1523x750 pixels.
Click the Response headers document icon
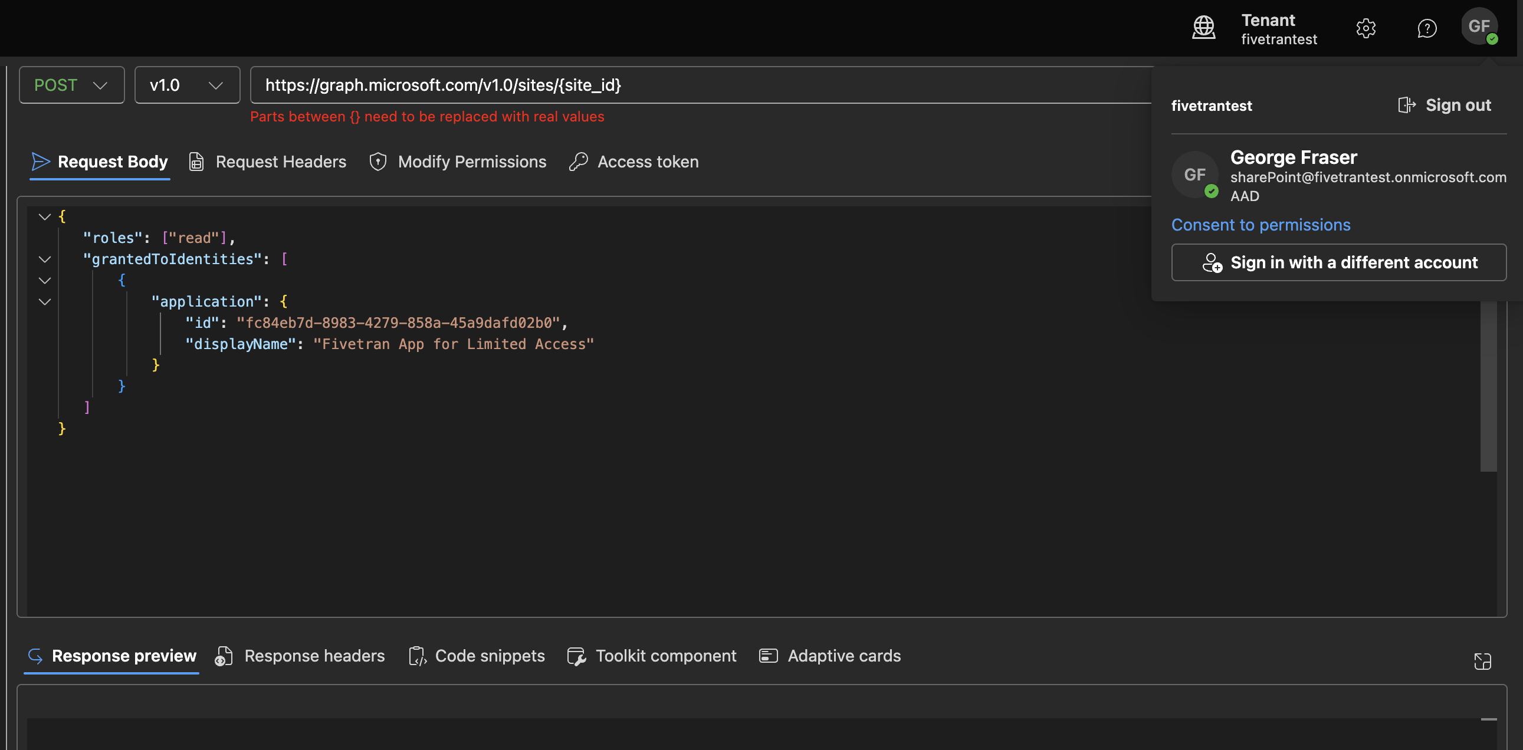(x=224, y=656)
